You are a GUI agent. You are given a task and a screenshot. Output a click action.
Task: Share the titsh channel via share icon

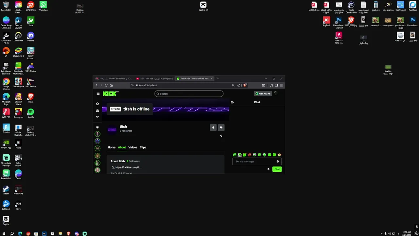pos(221,136)
